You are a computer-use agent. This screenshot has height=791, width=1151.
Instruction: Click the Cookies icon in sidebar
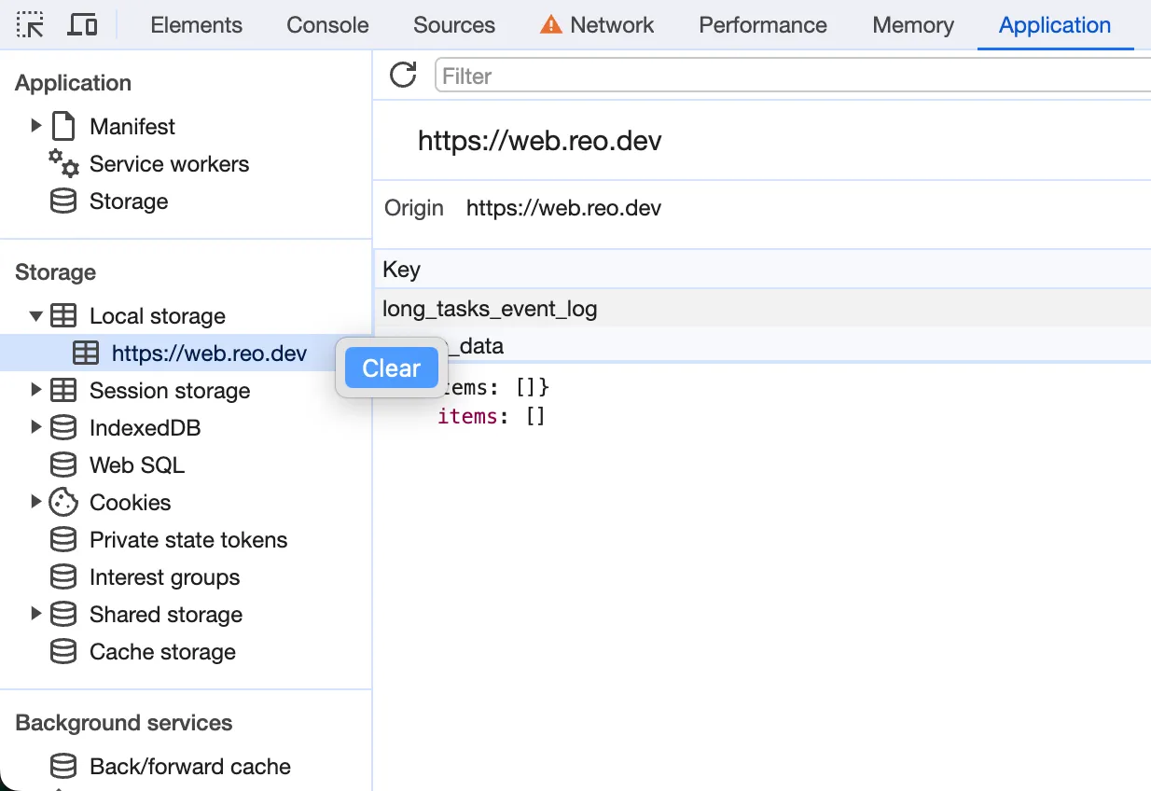point(63,503)
